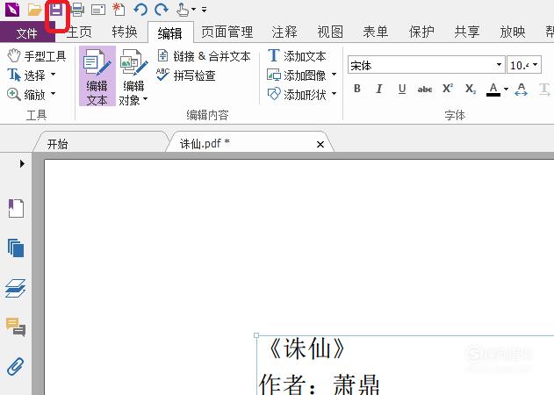Click the 缩放 zoom tool
554x395 pixels.
coord(27,94)
